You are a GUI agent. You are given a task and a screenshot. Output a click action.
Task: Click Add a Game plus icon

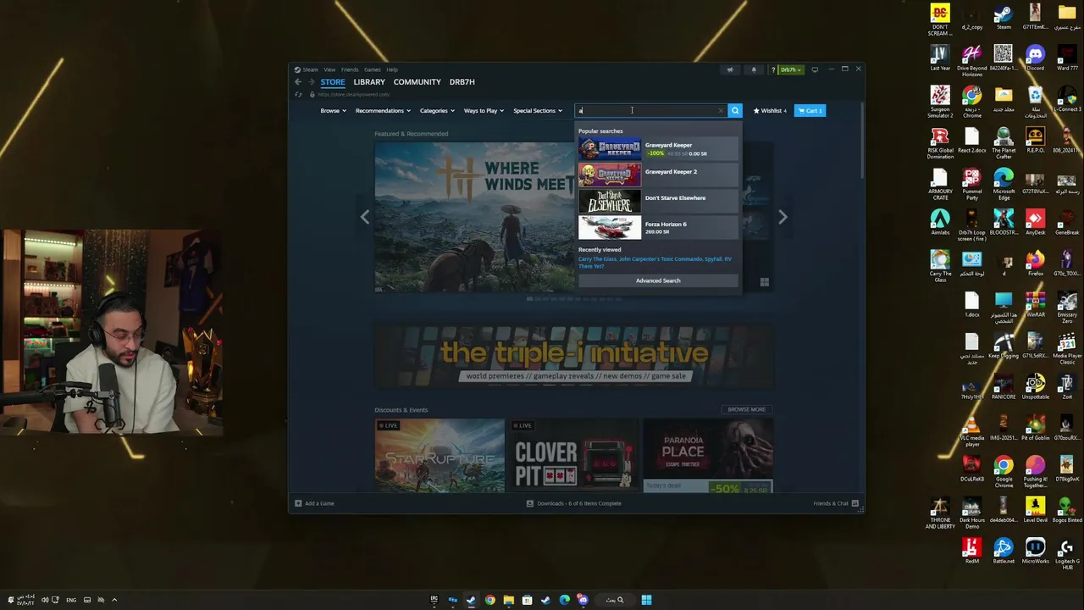[x=298, y=503]
